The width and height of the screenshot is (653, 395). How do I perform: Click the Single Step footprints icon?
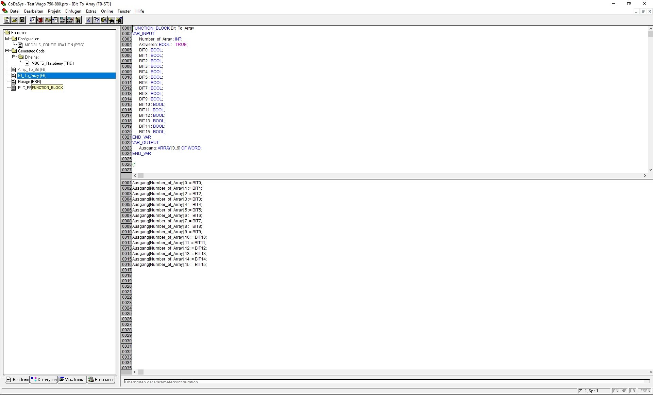click(48, 20)
